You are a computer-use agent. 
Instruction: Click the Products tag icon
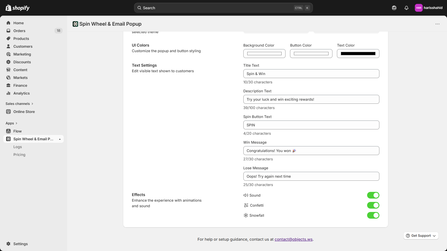click(x=8, y=38)
